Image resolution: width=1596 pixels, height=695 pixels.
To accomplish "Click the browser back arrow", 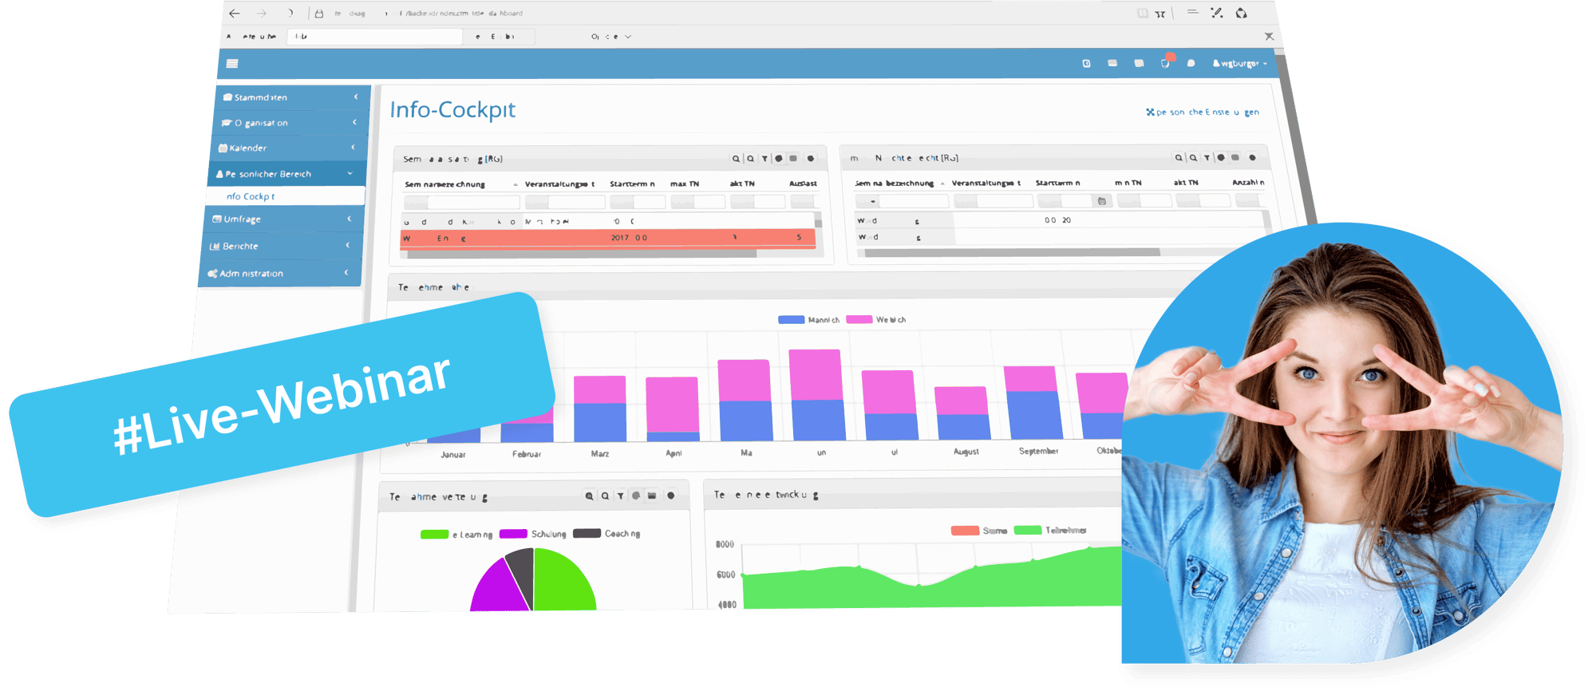I will pyautogui.click(x=235, y=14).
